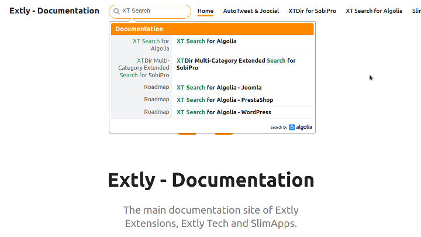The height and width of the screenshot is (237, 421).
Task: Select result 'XTDir Multi-Category Extended Search for SobiPro'
Action: [236, 64]
